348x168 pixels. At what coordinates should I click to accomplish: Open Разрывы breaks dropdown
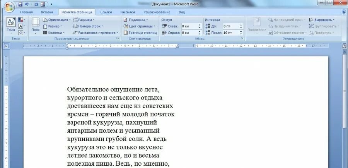84,20
